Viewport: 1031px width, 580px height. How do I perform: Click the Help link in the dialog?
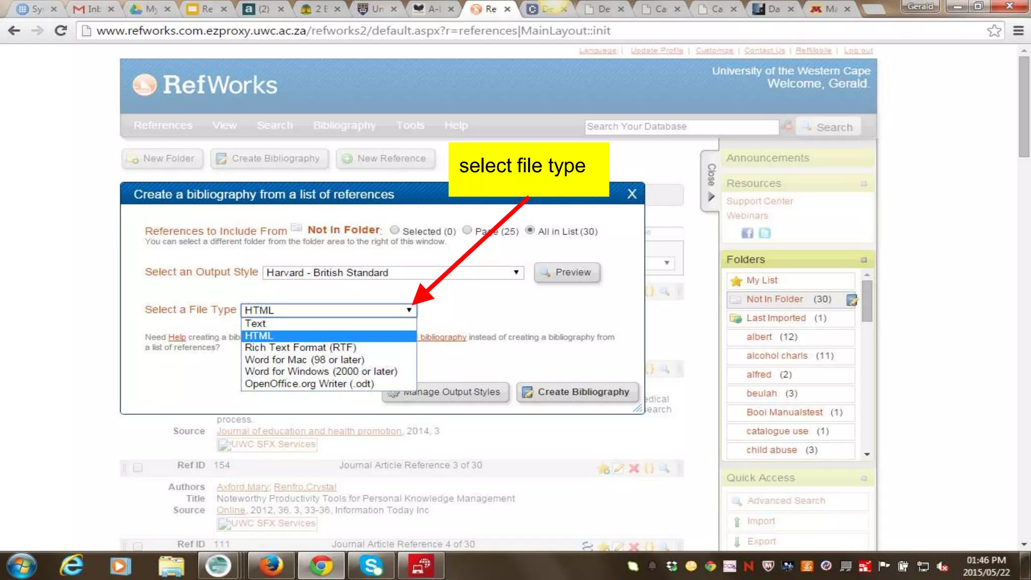[x=177, y=337]
